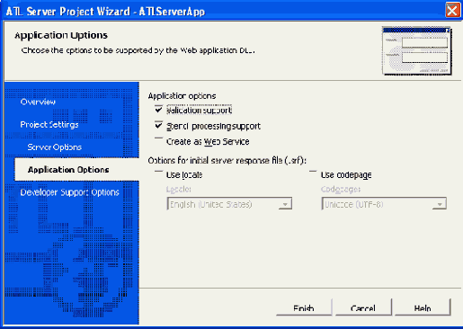Close the ATL Server Project Wizard window

452,11
